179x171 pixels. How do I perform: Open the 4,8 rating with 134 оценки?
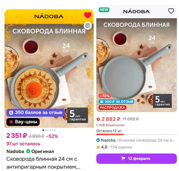pos(114,147)
